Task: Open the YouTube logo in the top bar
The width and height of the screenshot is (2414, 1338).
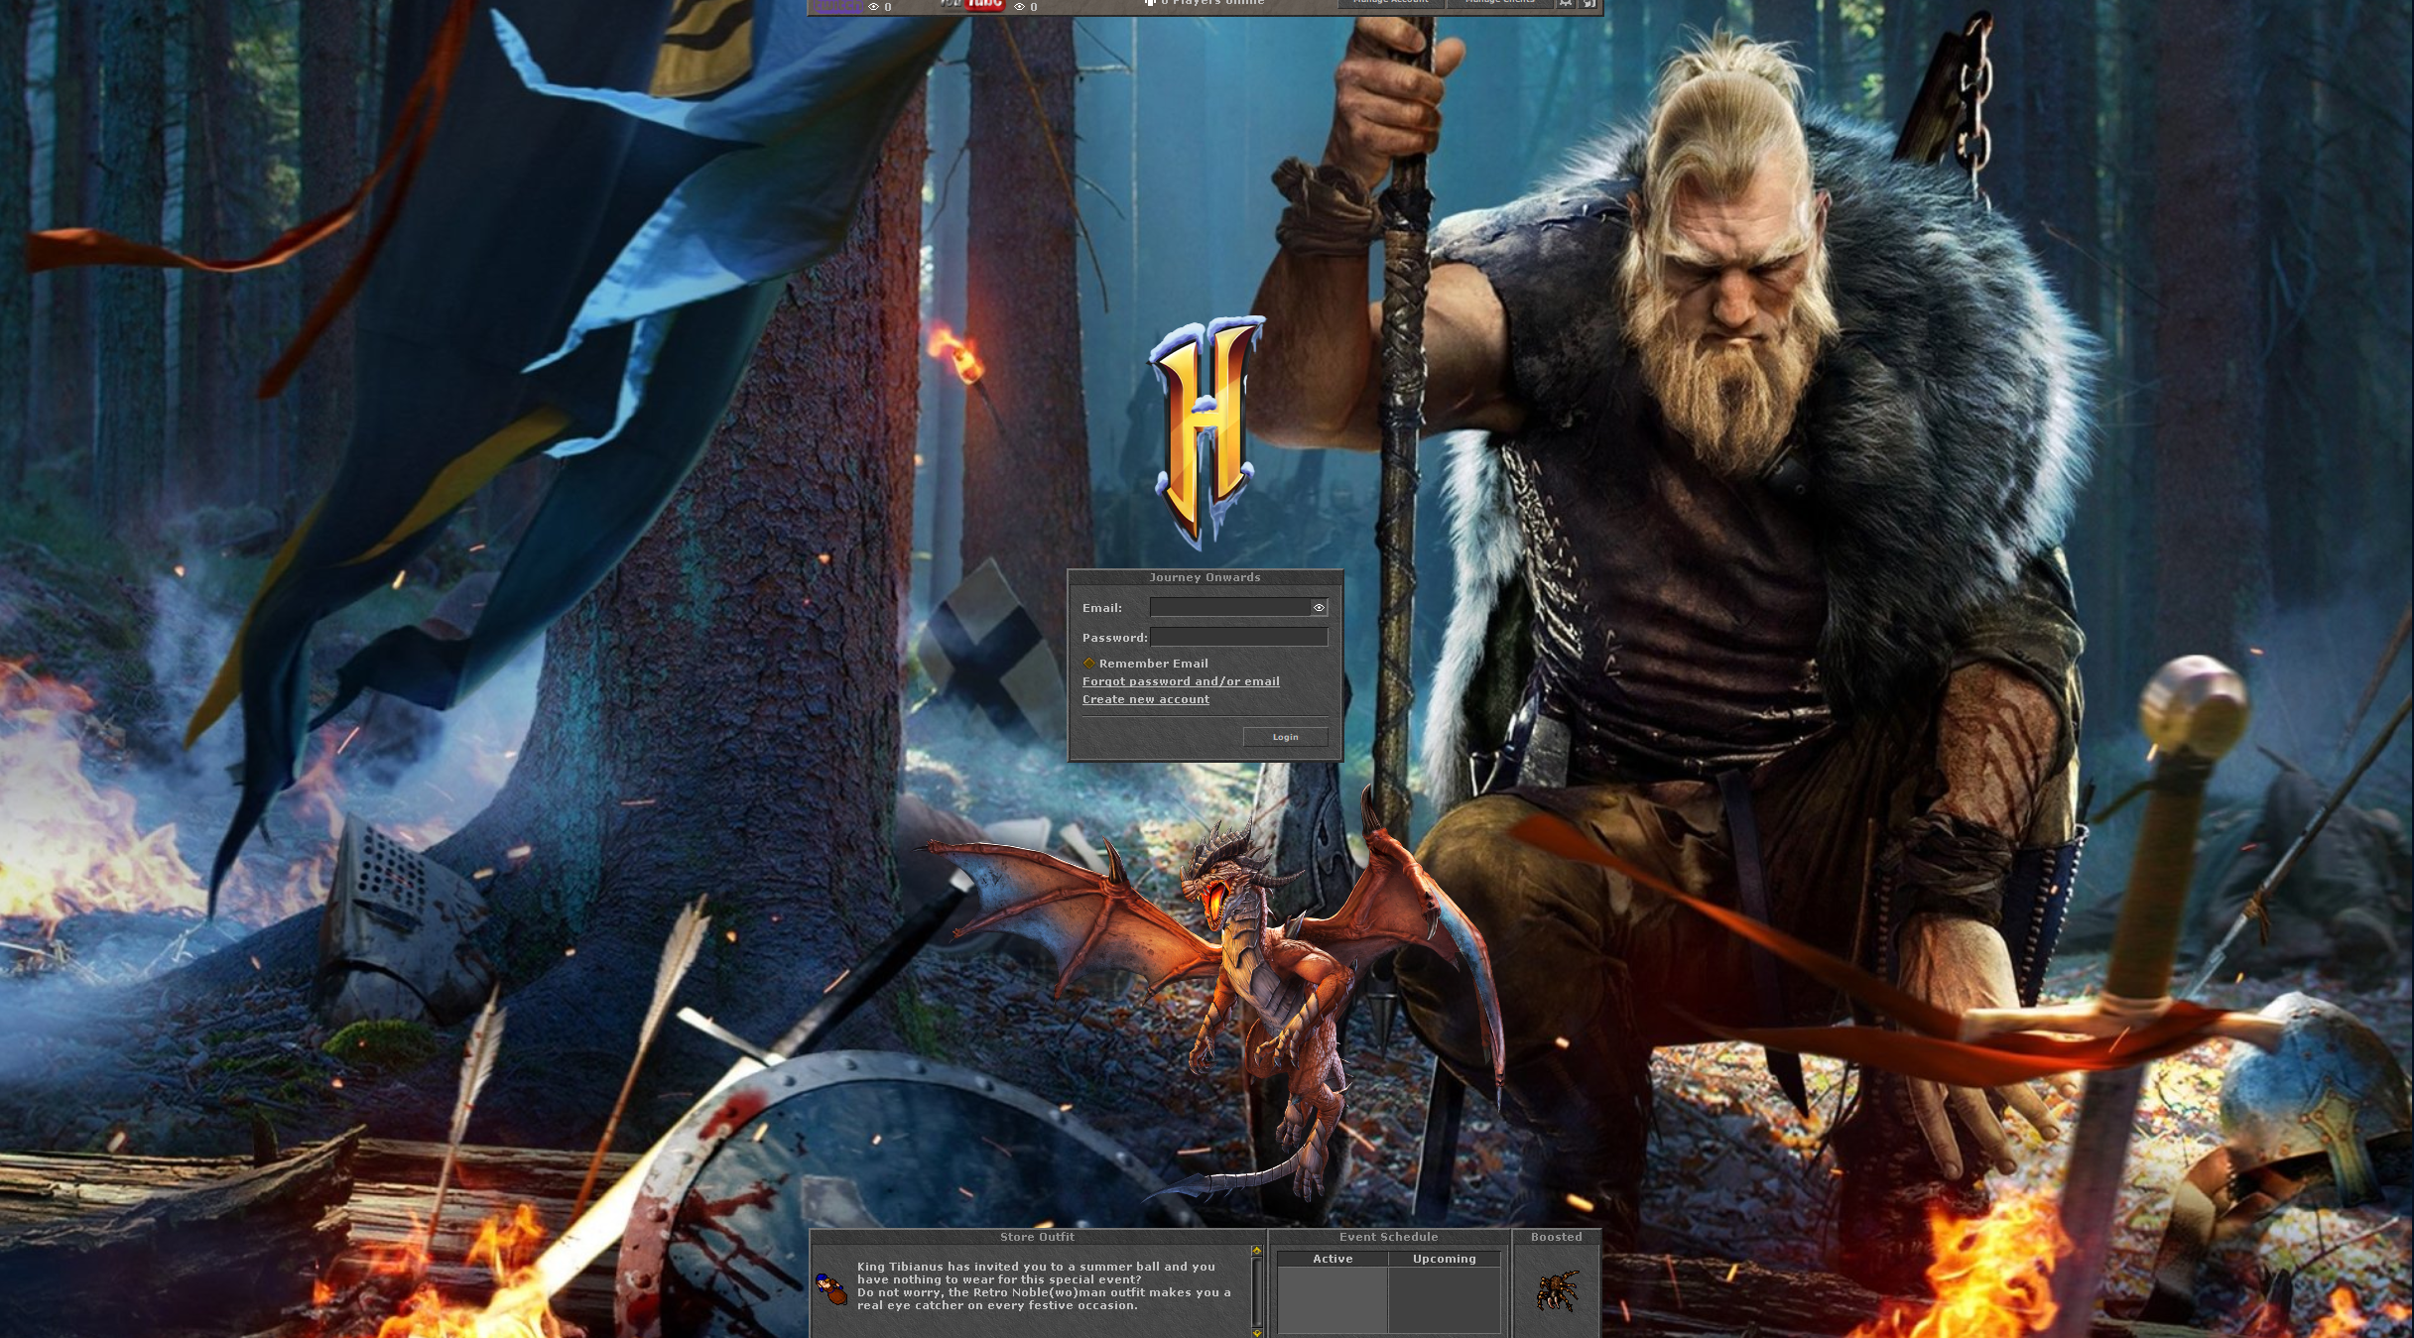Action: [x=972, y=5]
